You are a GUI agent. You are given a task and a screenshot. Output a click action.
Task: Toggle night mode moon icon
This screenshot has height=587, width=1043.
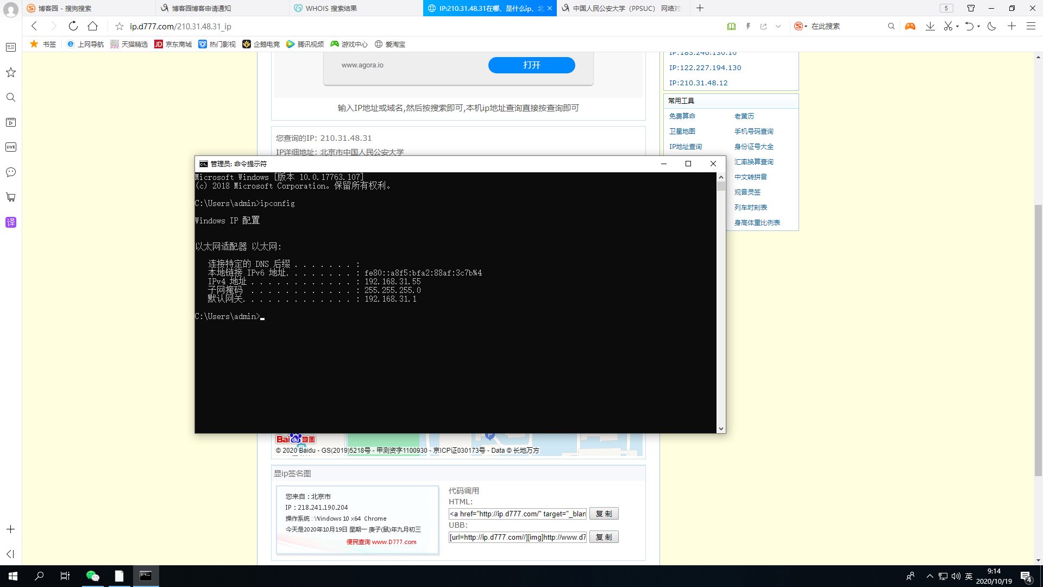tap(991, 26)
